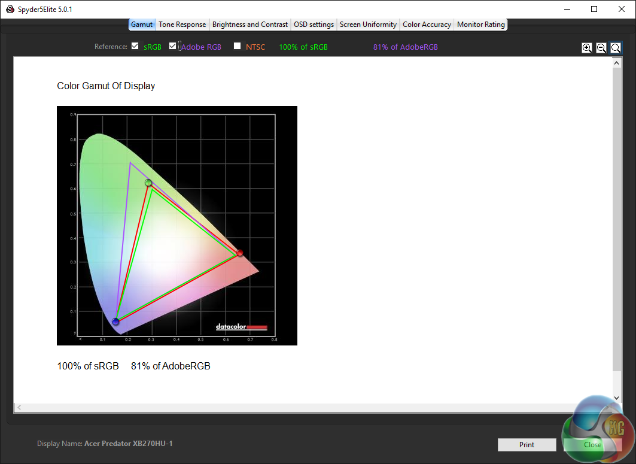The height and width of the screenshot is (464, 636).
Task: Open the Color Accuracy tab
Action: coord(427,25)
